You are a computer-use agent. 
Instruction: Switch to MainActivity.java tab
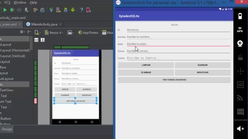(x=44, y=24)
